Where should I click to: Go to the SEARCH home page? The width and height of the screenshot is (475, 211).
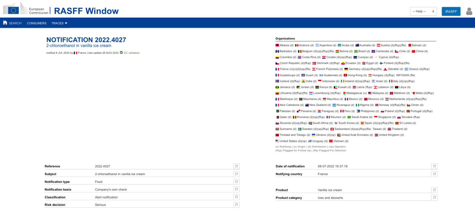coord(12,23)
